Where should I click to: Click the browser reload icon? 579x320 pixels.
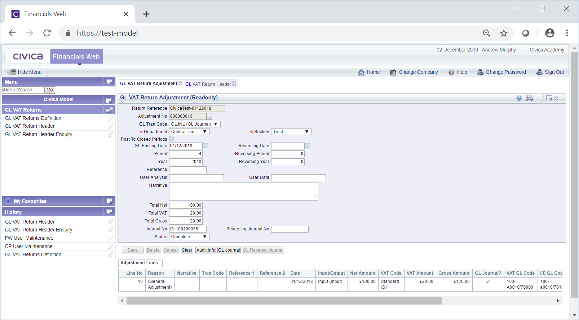tap(47, 33)
